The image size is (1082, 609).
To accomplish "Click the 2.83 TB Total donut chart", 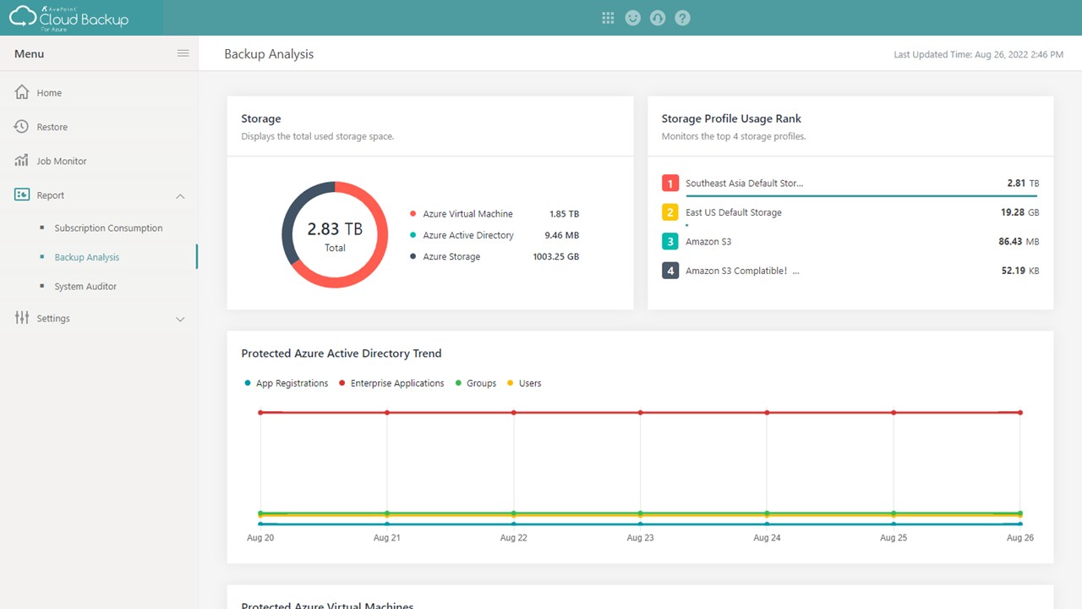I will [x=335, y=235].
